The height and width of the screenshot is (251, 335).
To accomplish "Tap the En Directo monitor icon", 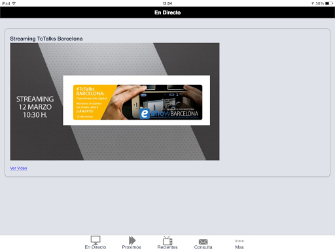I will (96, 241).
